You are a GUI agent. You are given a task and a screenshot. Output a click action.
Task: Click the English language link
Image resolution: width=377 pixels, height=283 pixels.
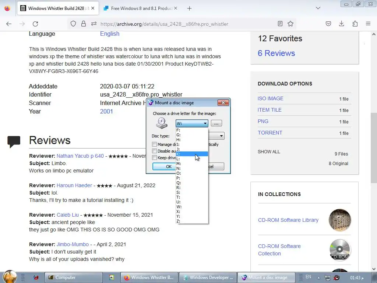[x=110, y=34]
